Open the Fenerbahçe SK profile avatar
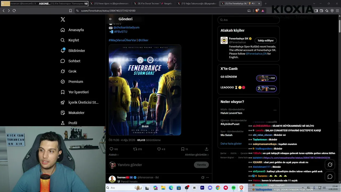Viewport: 341px width, 192px height. pos(224,40)
